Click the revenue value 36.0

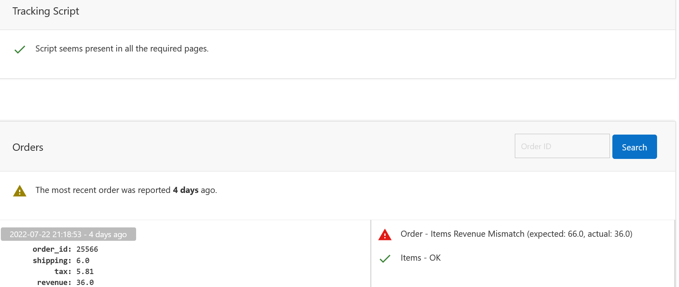click(85, 283)
